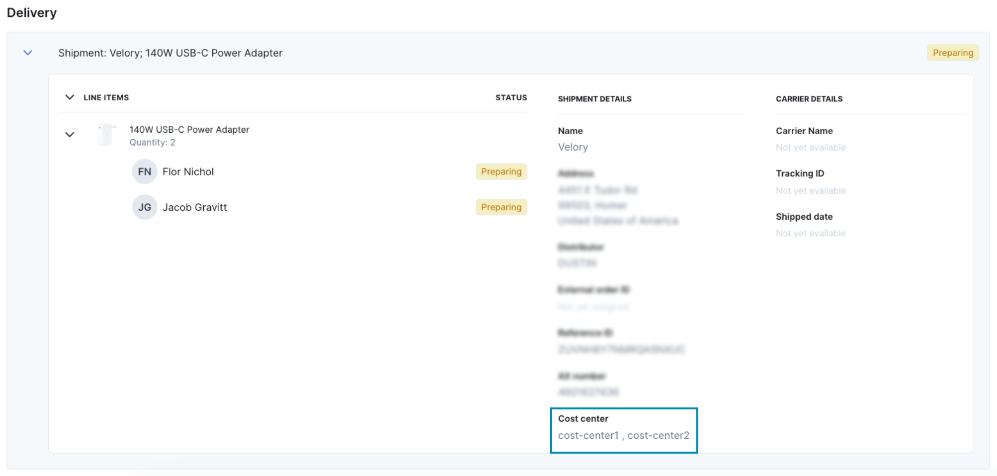Image resolution: width=997 pixels, height=476 pixels.
Task: Click the power adapter product thumbnail
Action: pyautogui.click(x=106, y=135)
